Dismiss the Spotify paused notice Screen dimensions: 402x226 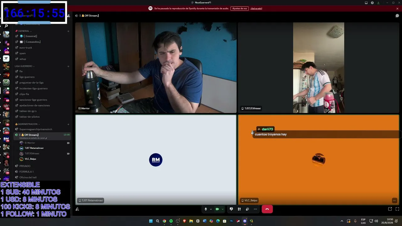click(x=397, y=8)
